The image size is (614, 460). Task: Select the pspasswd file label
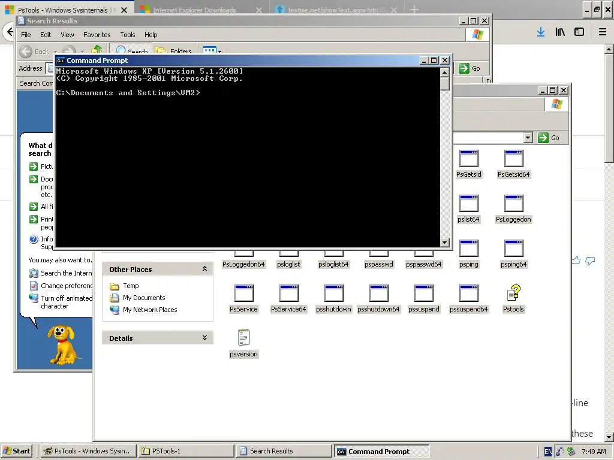point(379,264)
